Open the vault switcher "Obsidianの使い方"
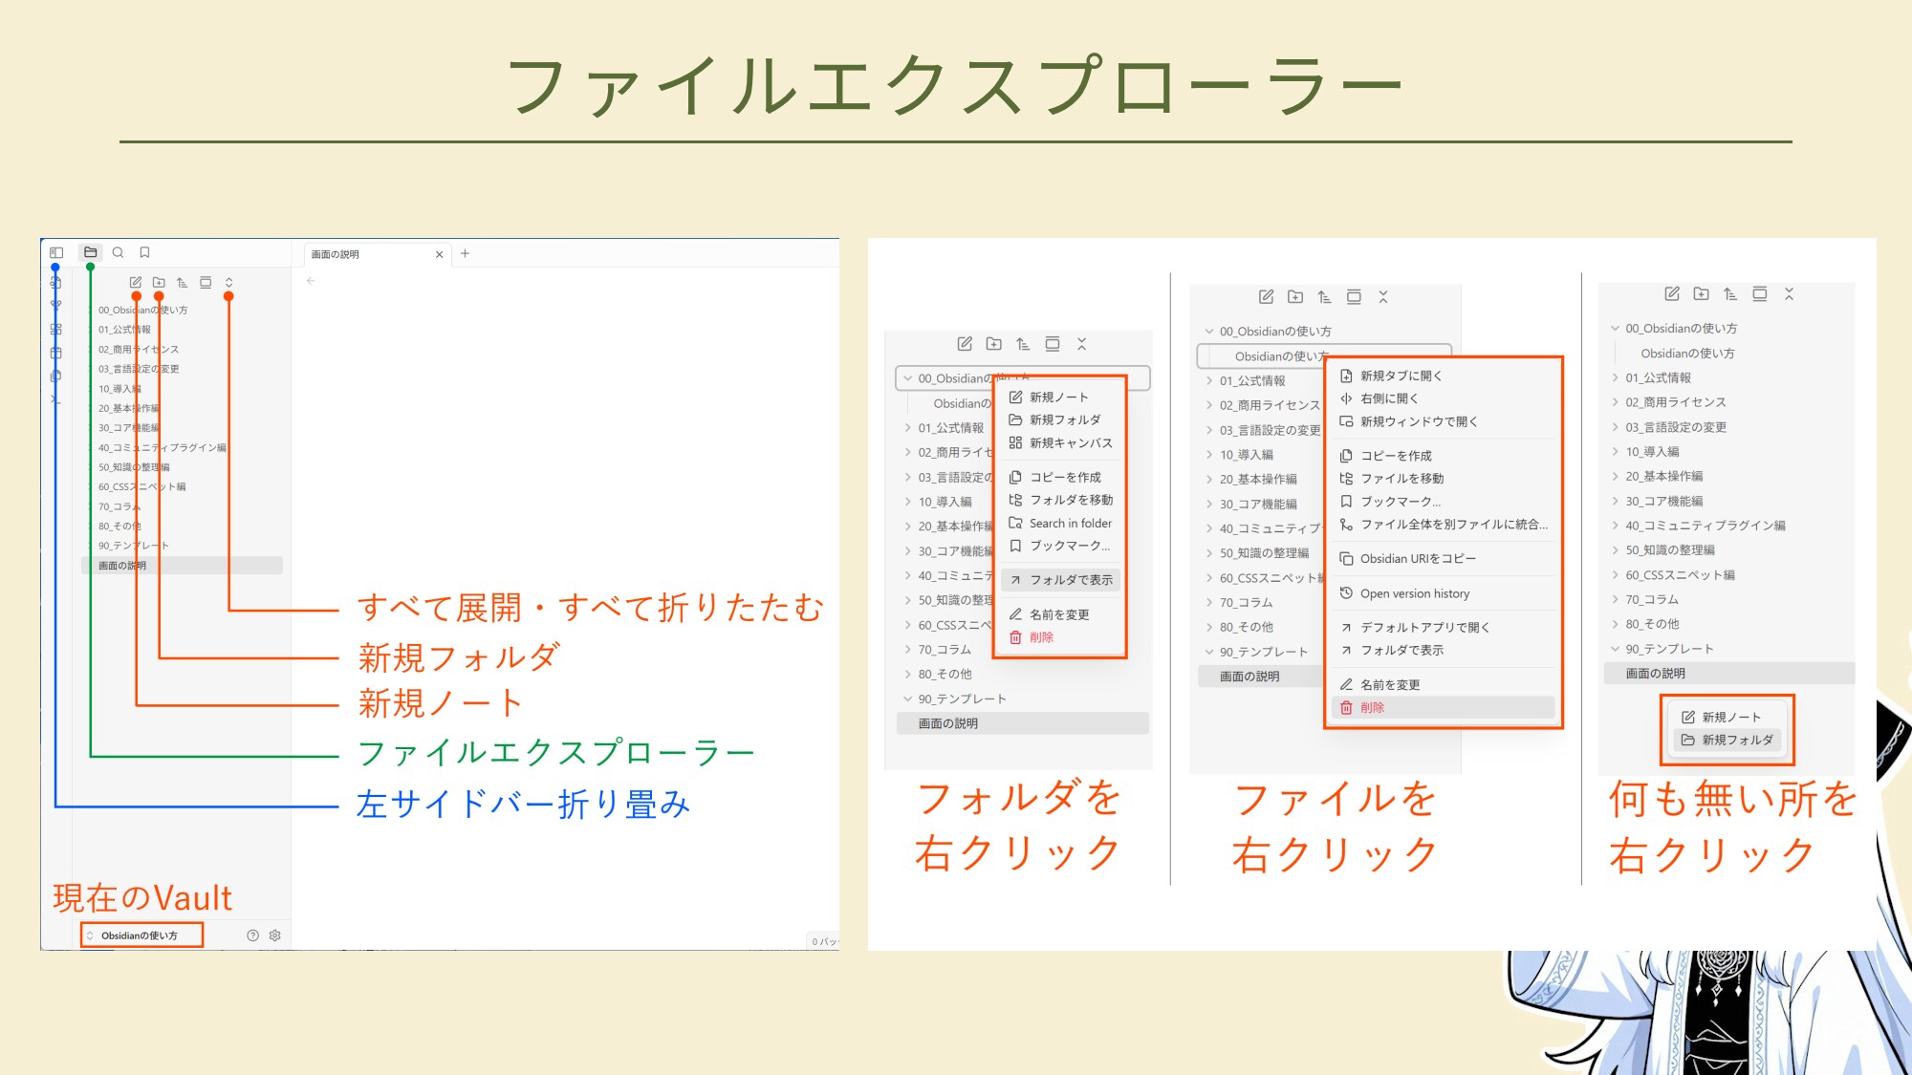Image resolution: width=1912 pixels, height=1075 pixels. 141,935
